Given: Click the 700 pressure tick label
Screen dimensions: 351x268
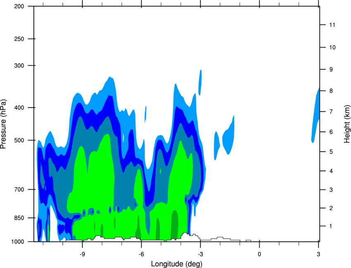Looking at the screenshot, I should coord(19,189).
